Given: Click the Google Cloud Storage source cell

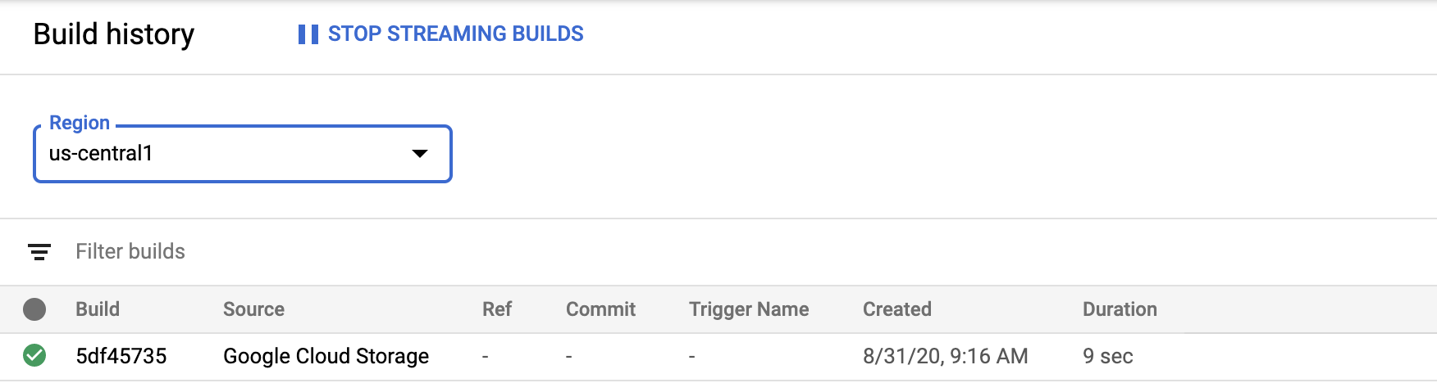Looking at the screenshot, I should pos(326,356).
